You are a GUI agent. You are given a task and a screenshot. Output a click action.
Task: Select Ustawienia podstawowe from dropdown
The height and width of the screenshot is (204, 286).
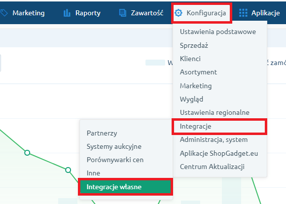pyautogui.click(x=218, y=32)
